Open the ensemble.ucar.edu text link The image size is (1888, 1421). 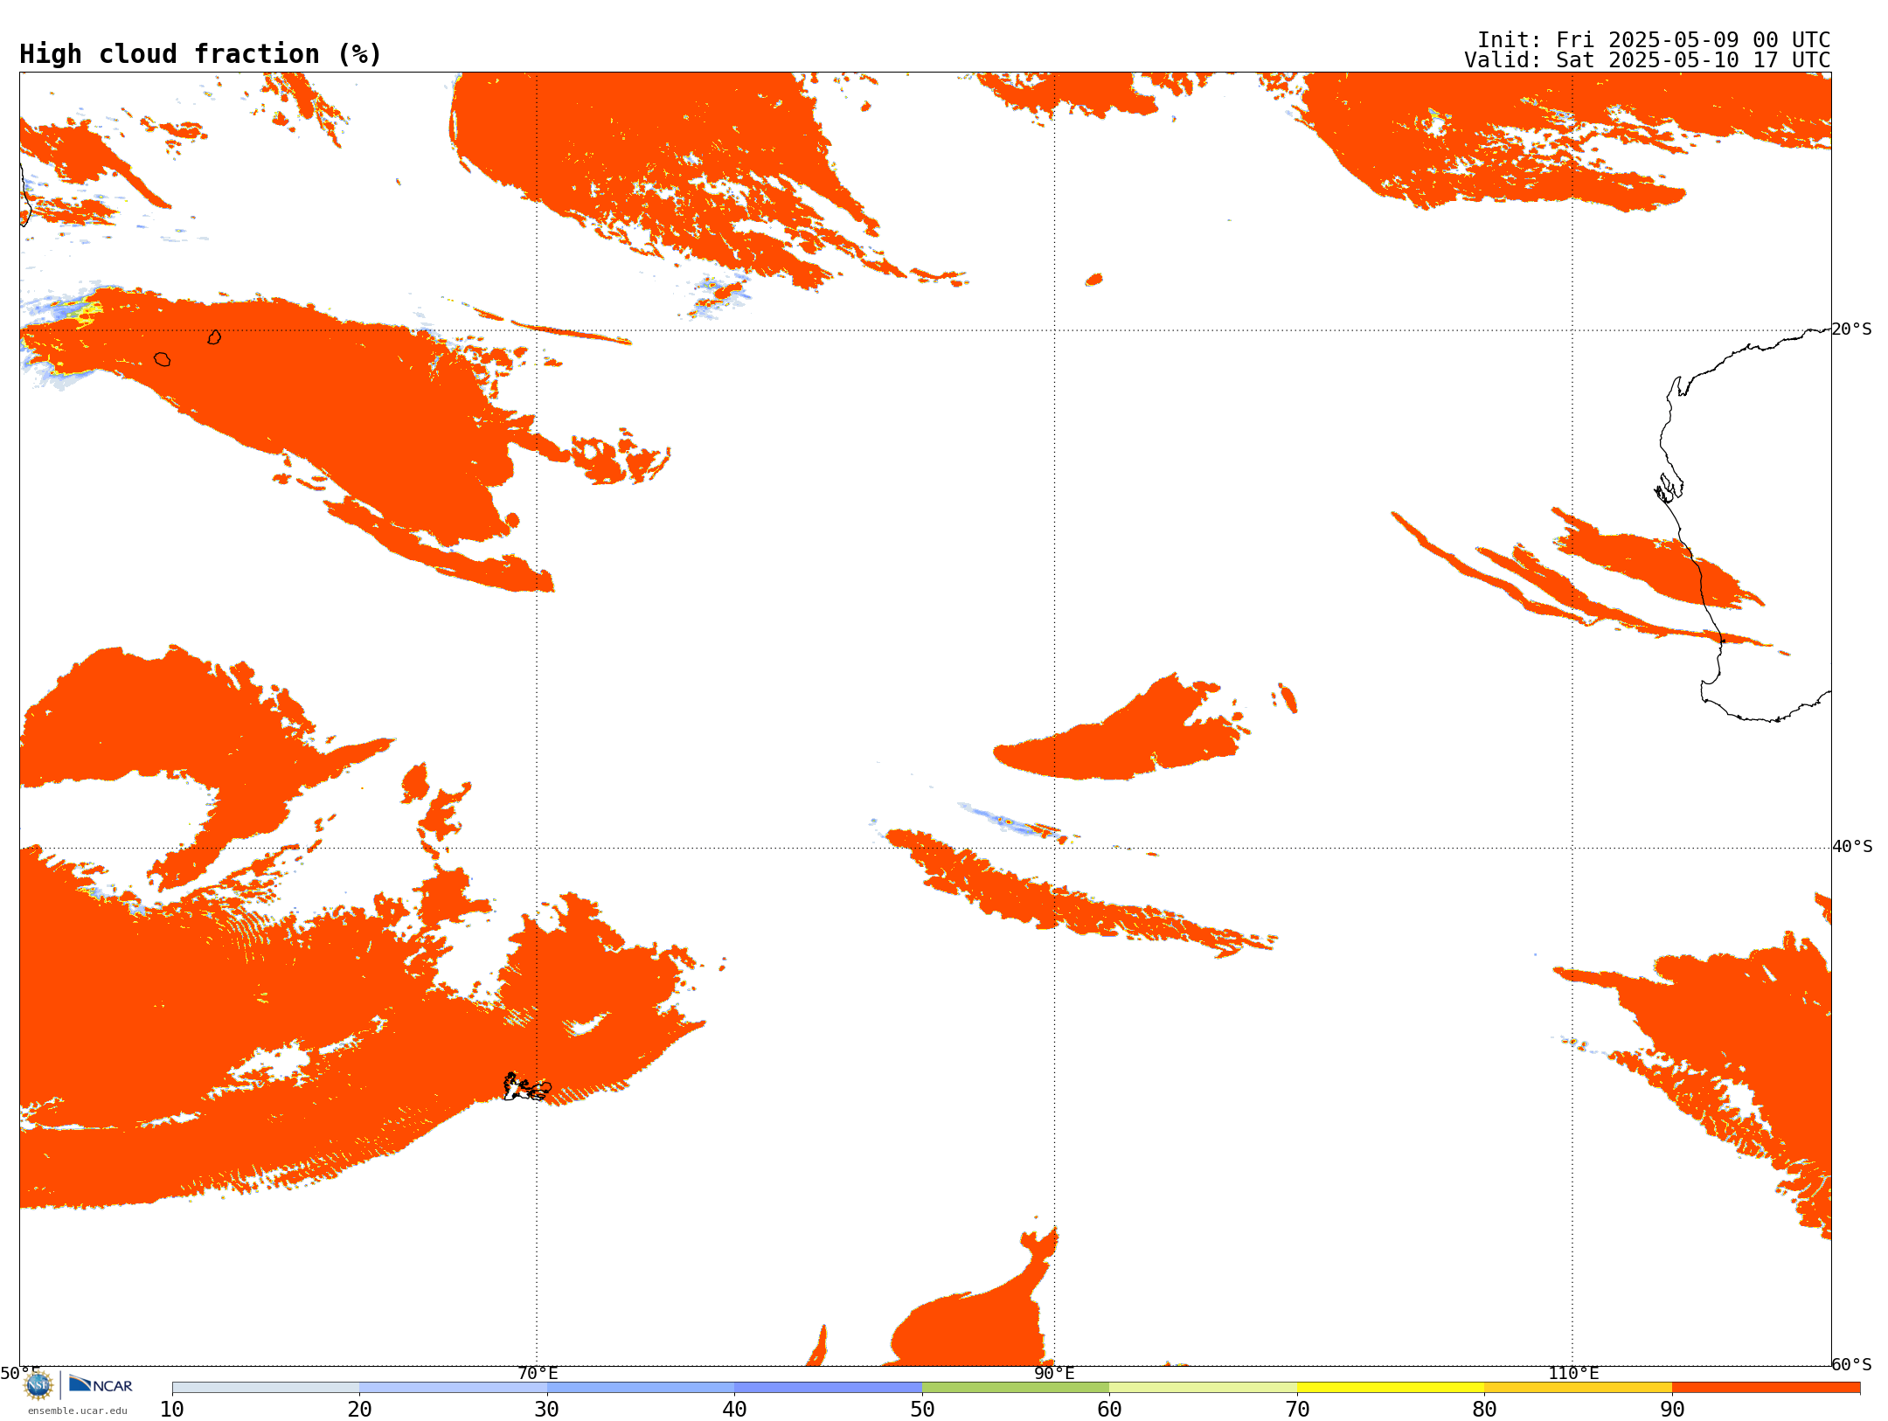[77, 1411]
